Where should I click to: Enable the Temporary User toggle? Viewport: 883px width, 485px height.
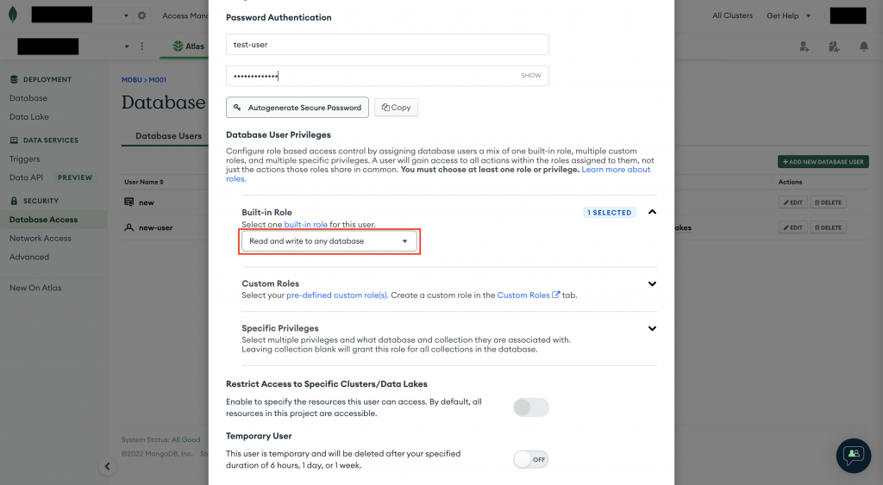530,459
